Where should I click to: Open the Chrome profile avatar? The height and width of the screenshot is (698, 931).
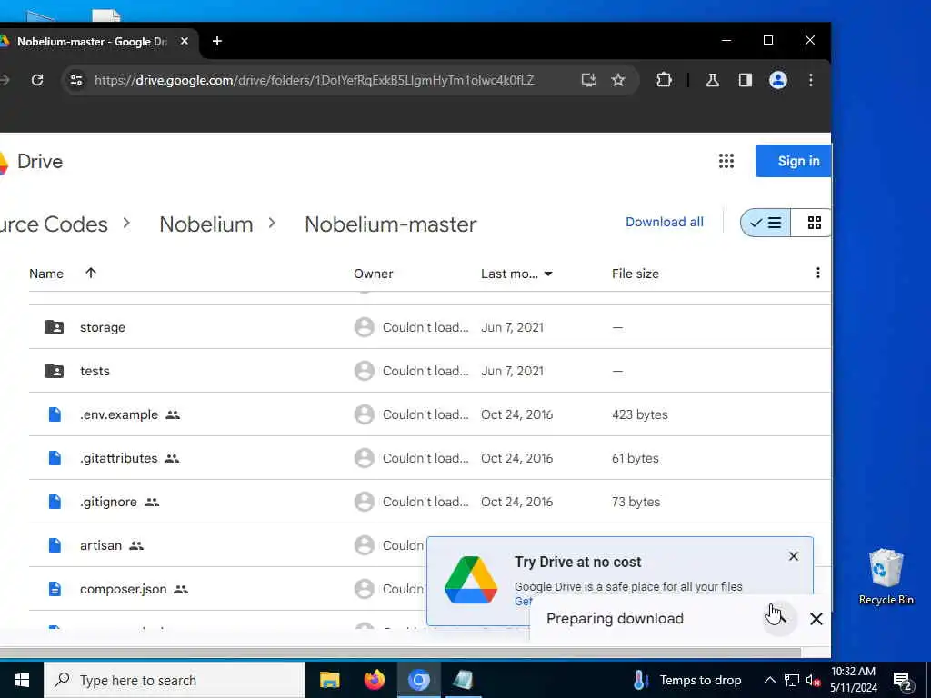(778, 80)
